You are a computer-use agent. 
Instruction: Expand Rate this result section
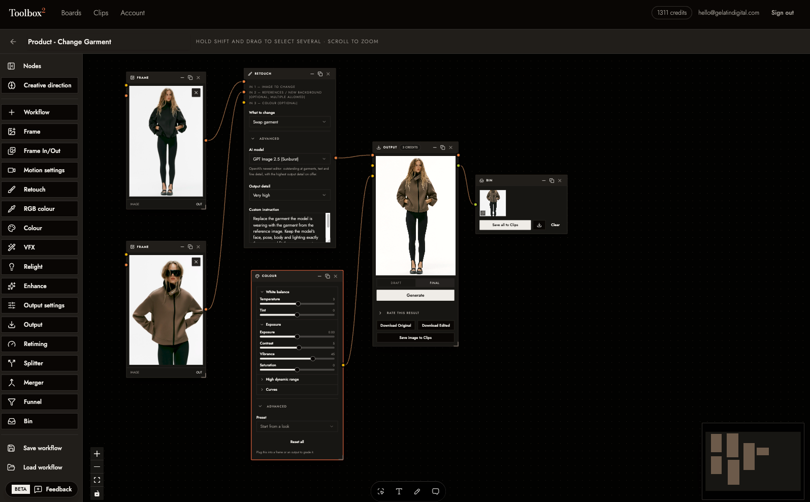(x=399, y=313)
